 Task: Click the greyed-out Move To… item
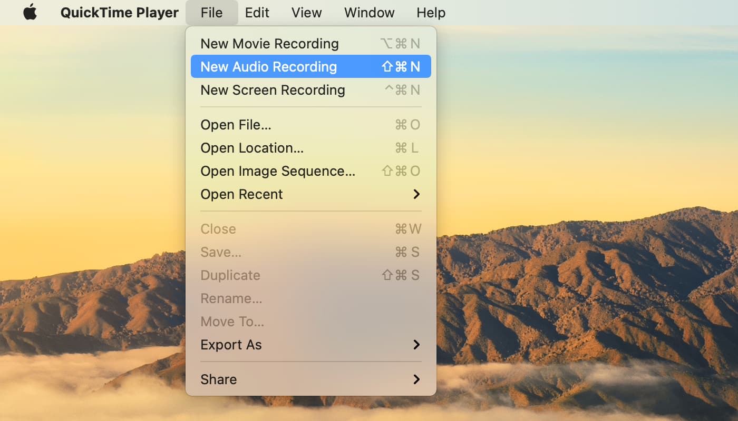(x=311, y=322)
